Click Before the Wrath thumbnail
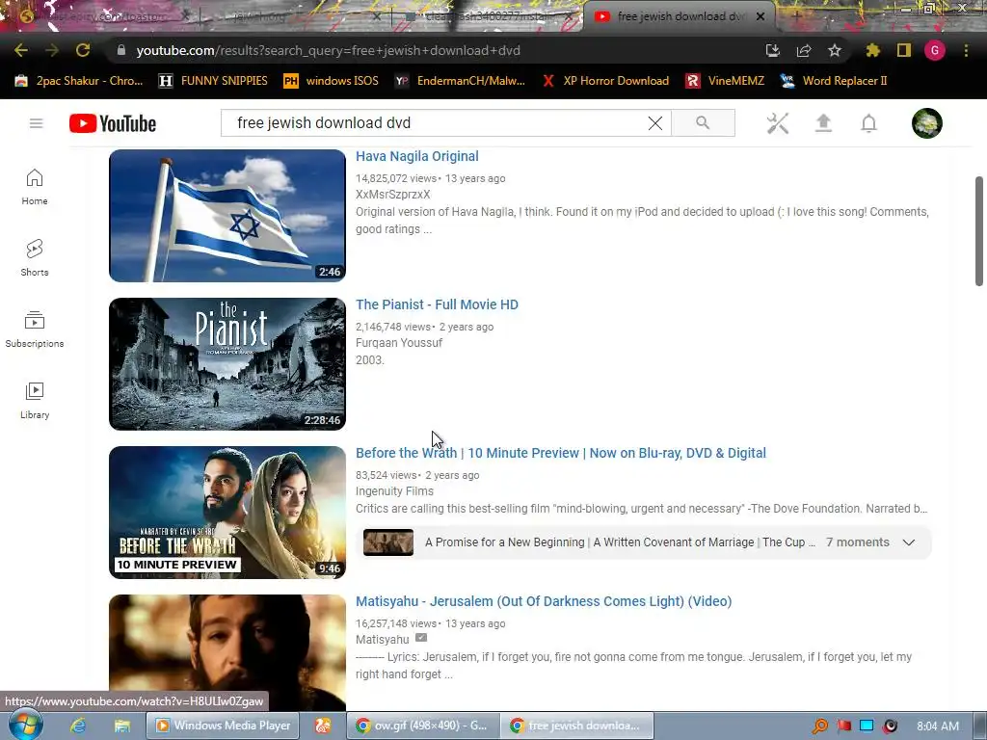Image resolution: width=987 pixels, height=740 pixels. [227, 513]
